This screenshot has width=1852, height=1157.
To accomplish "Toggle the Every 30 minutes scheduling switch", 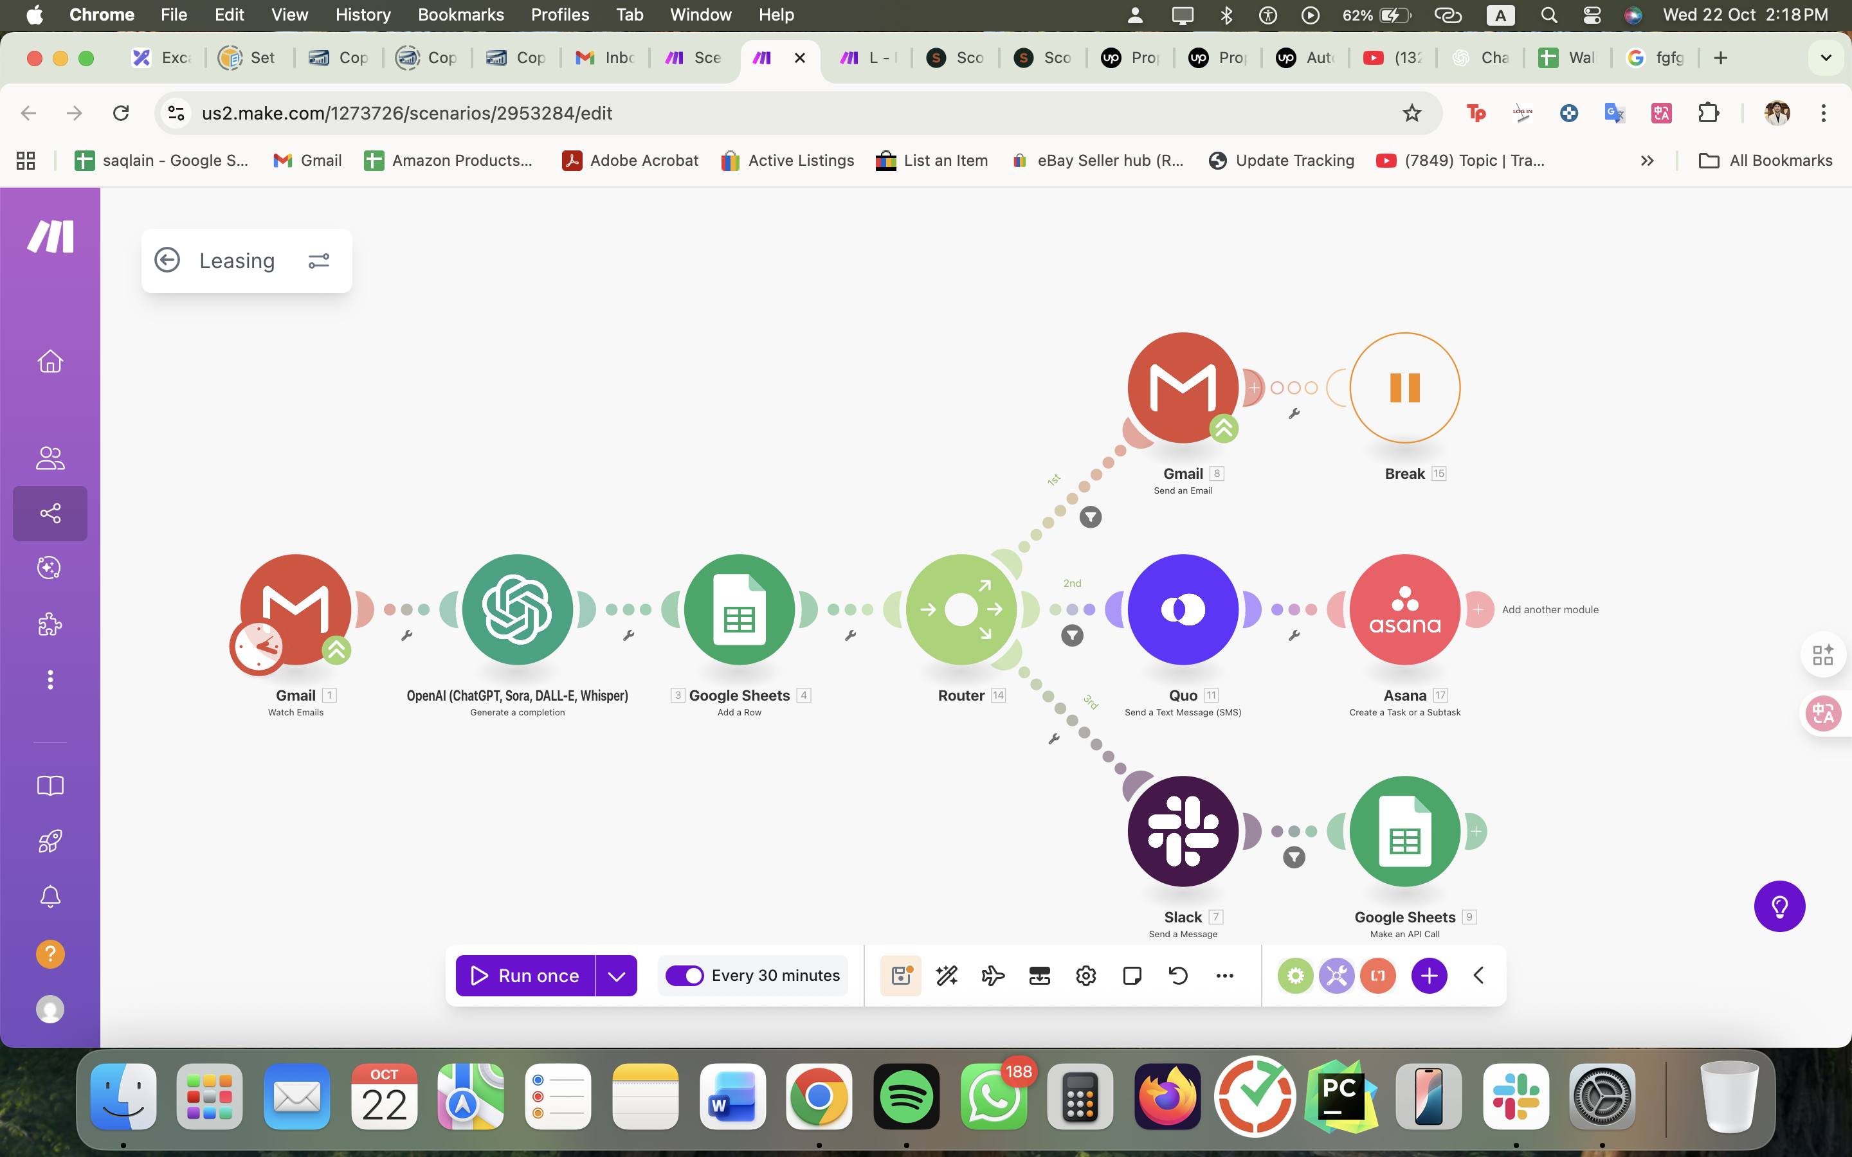I will pyautogui.click(x=685, y=975).
